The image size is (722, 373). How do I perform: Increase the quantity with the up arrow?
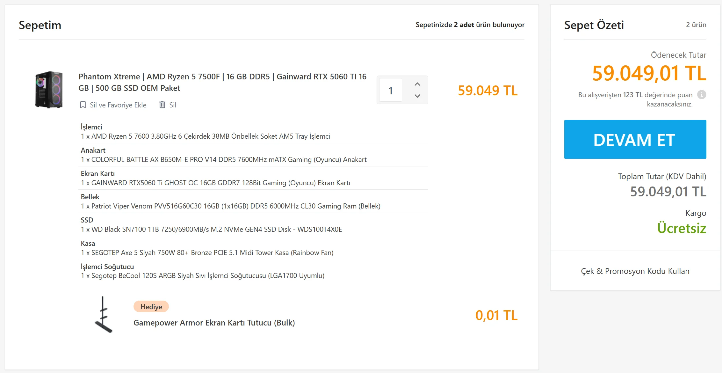pos(417,84)
